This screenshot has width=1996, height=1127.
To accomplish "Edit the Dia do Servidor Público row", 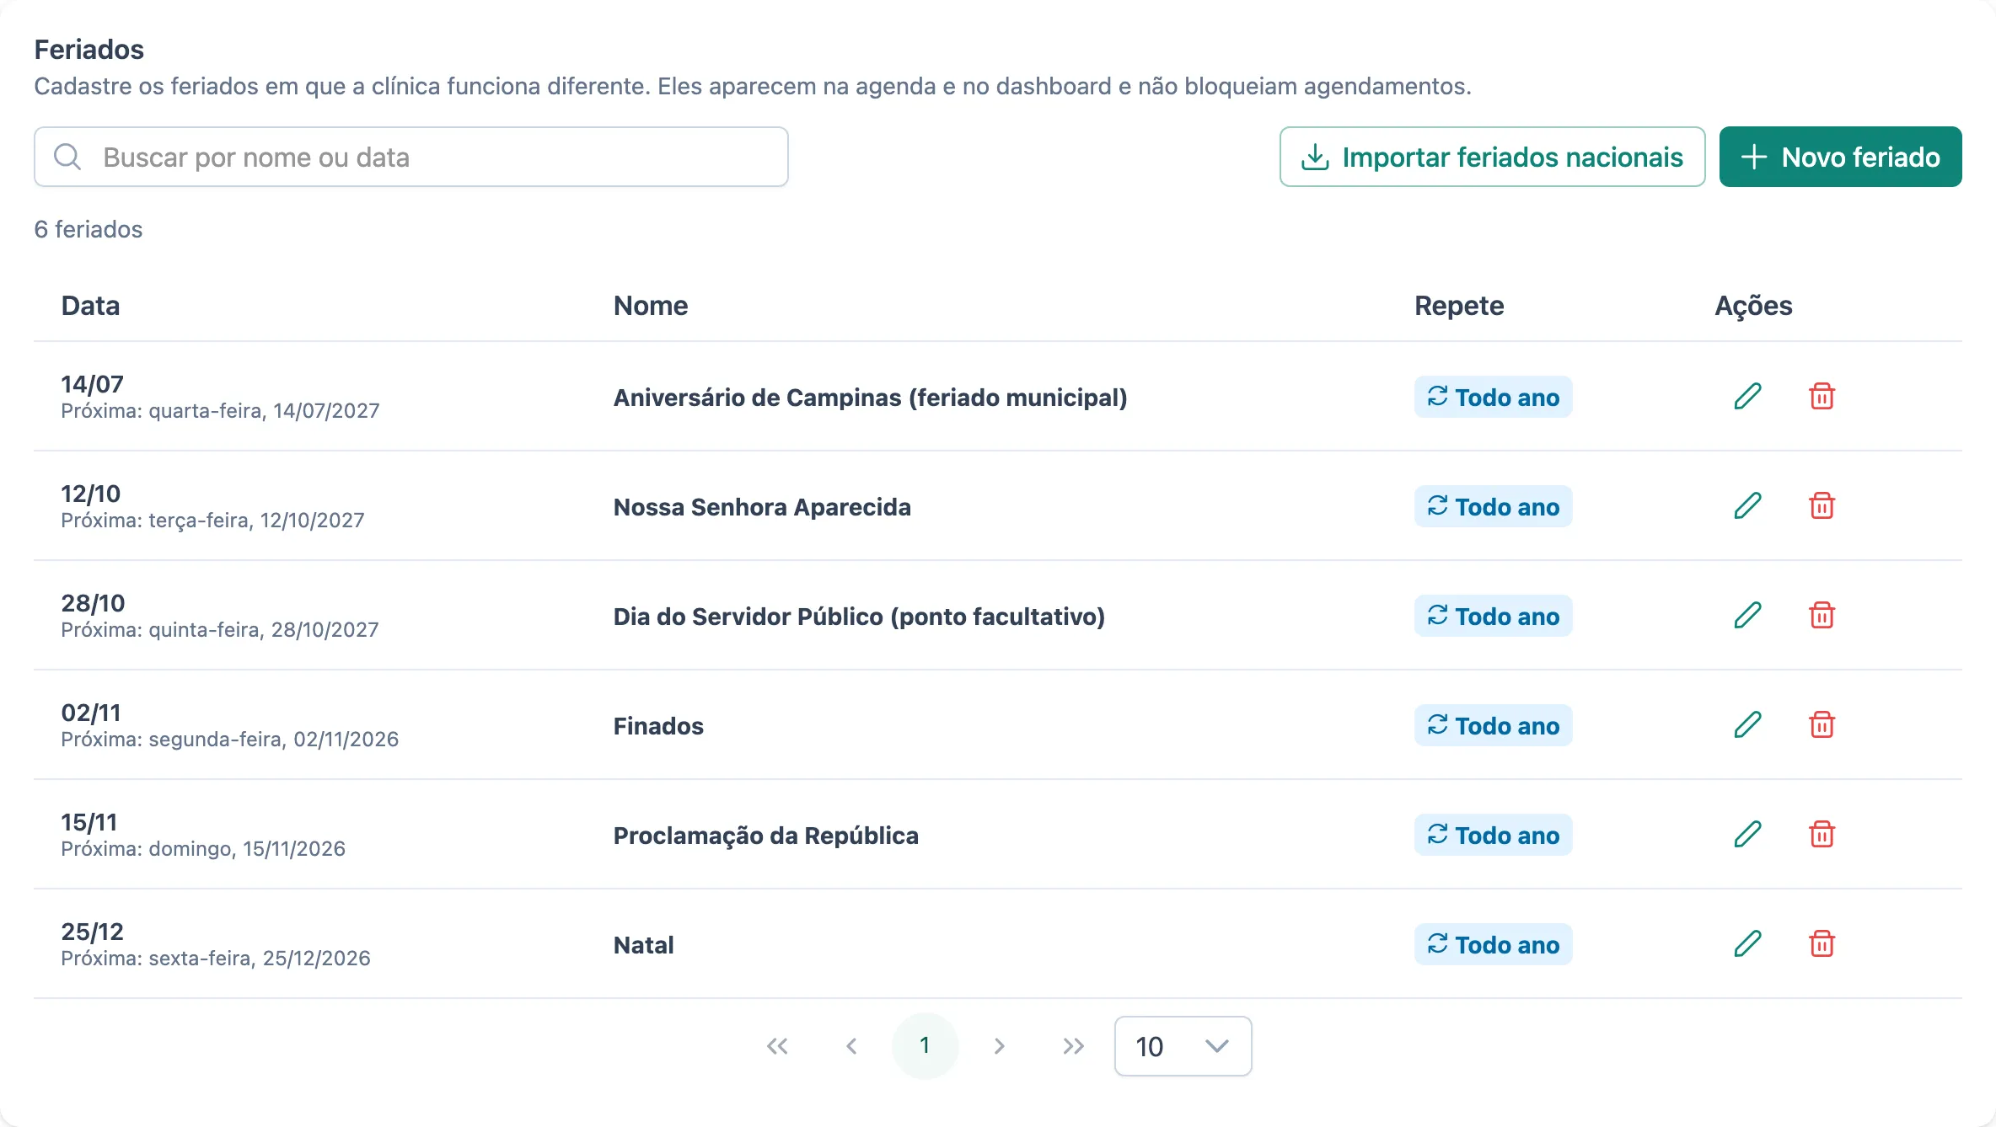I will point(1747,615).
